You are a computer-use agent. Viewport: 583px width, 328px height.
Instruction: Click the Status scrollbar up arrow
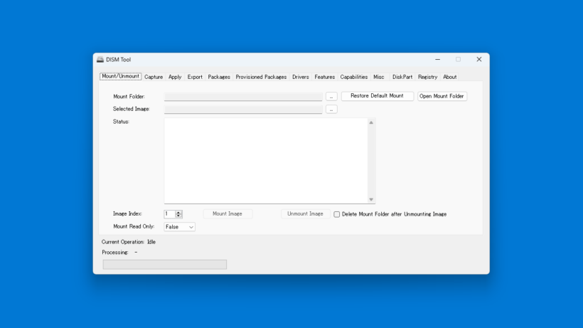(x=371, y=122)
